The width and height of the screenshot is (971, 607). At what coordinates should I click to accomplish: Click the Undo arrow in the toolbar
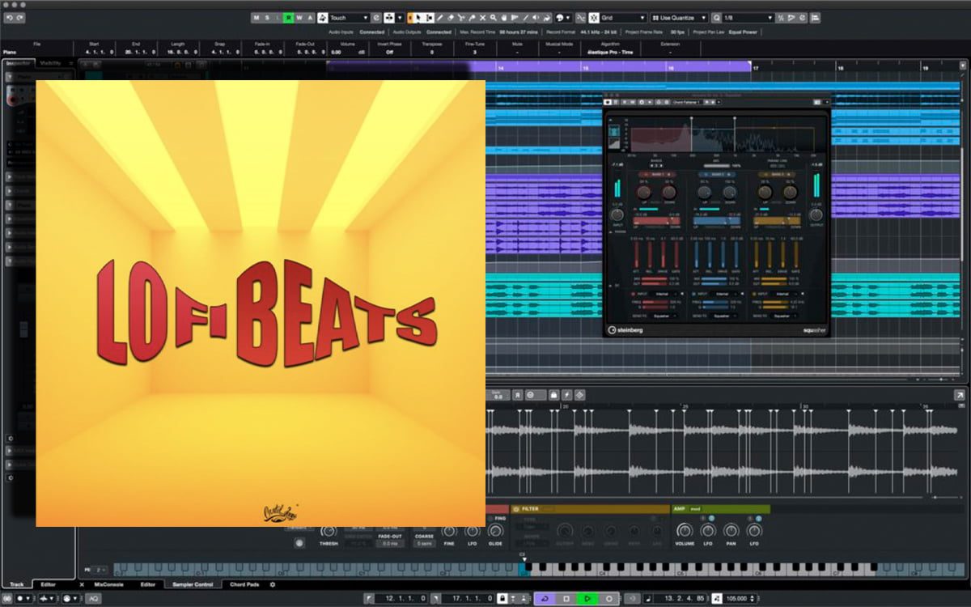pyautogui.click(x=10, y=18)
